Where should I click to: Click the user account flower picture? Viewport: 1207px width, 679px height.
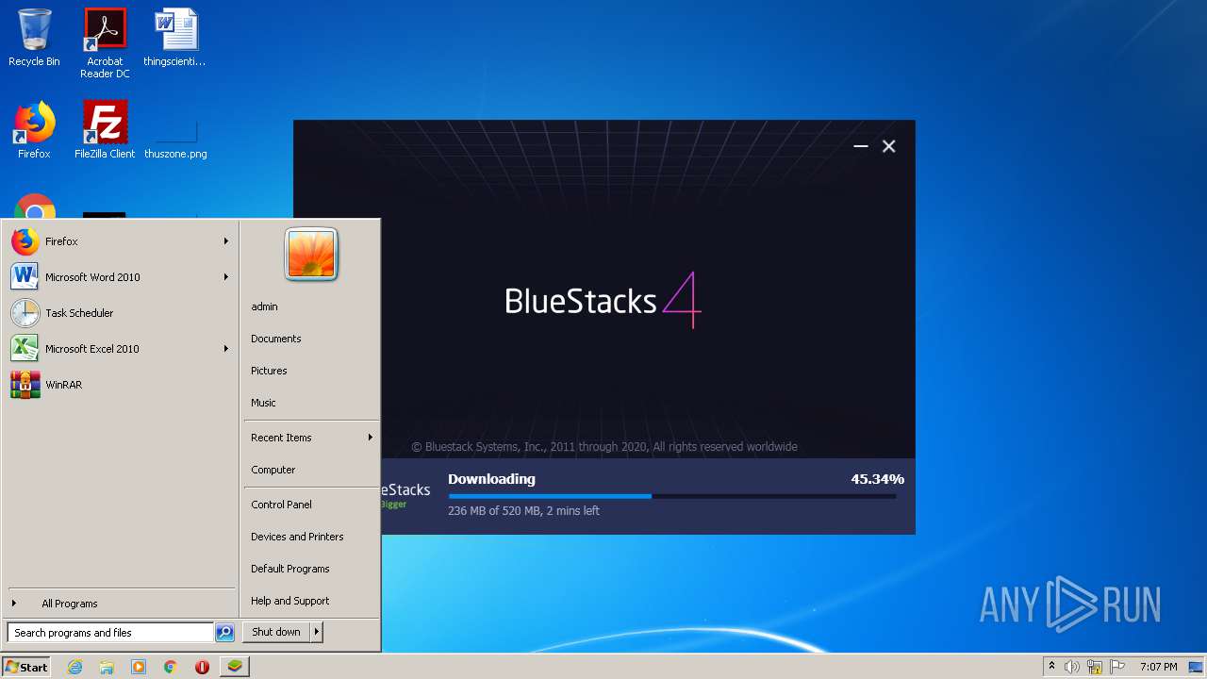tap(311, 255)
